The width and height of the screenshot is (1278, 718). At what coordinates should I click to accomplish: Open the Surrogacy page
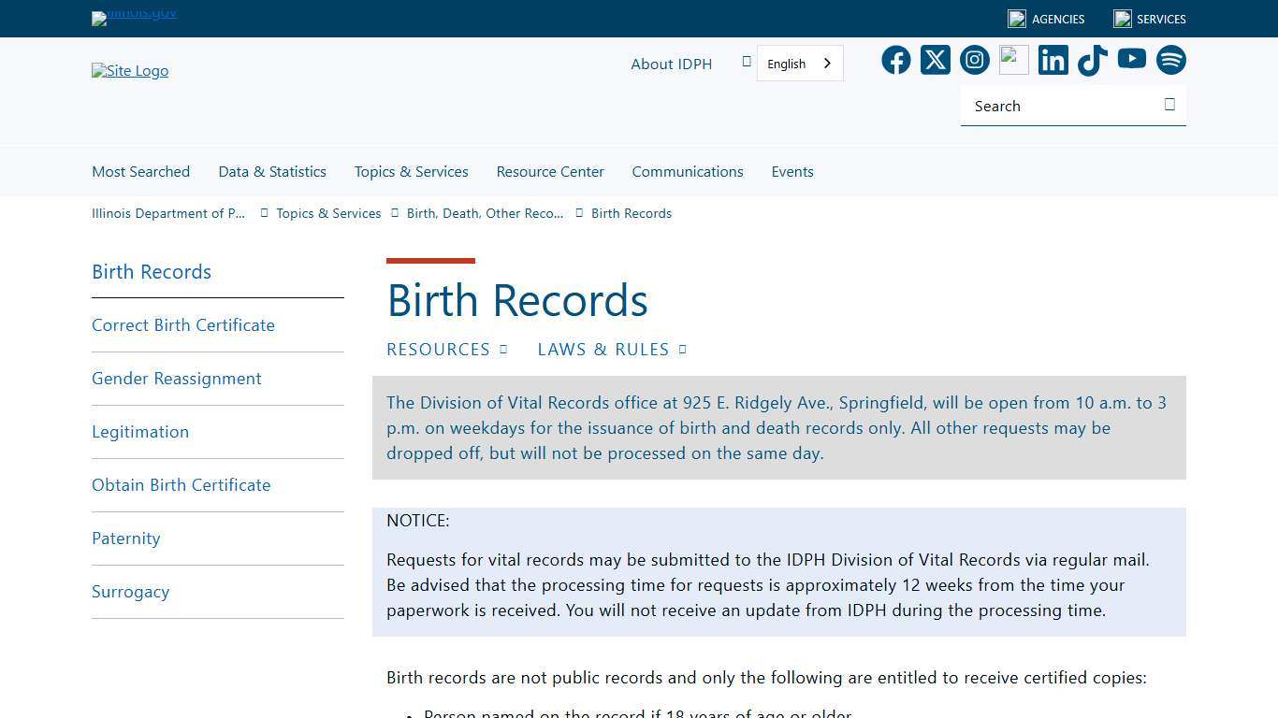pos(130,591)
